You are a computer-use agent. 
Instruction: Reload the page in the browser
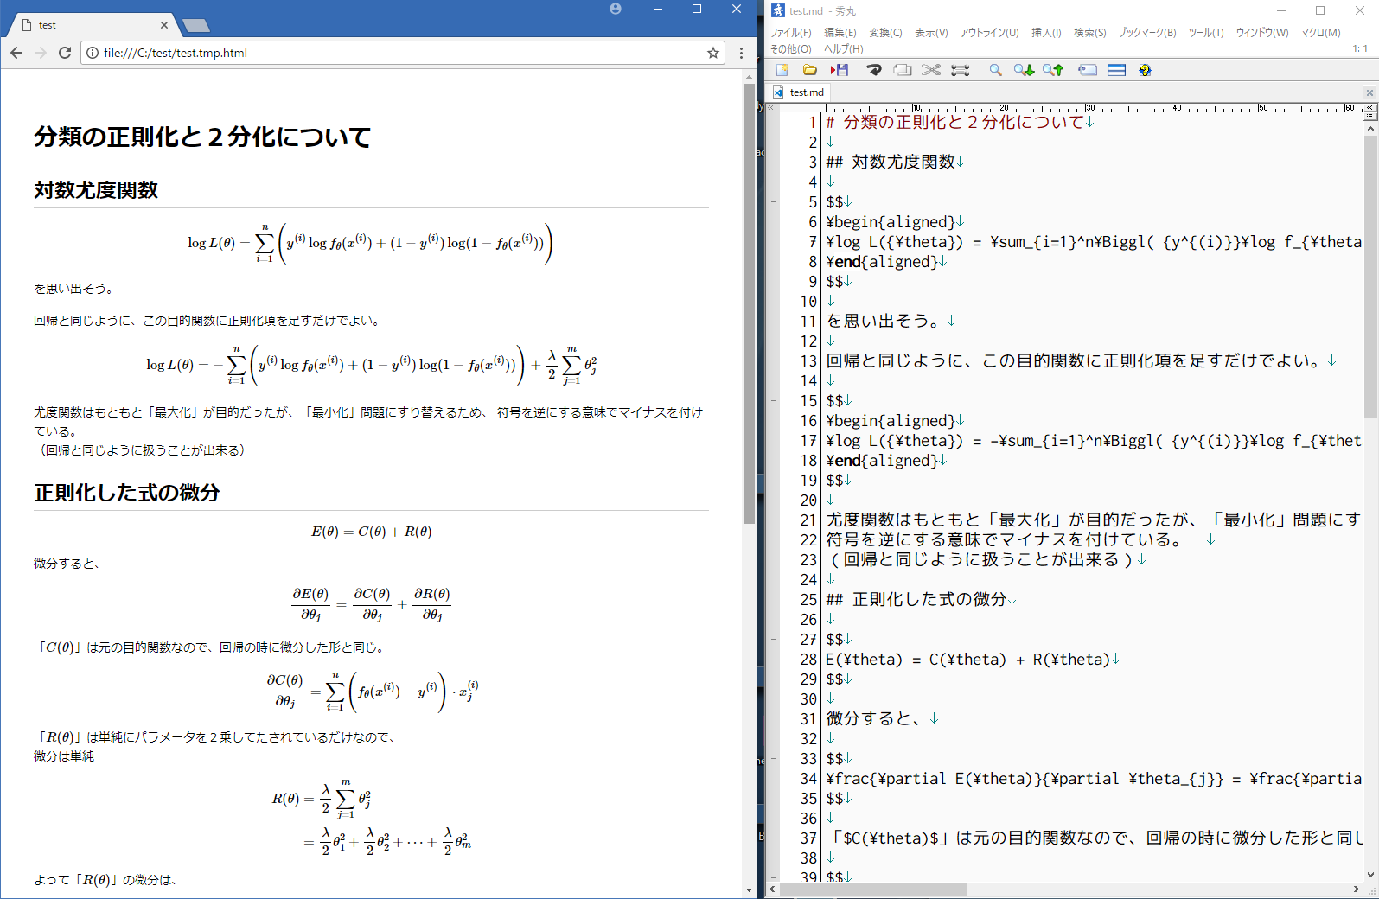pos(65,53)
